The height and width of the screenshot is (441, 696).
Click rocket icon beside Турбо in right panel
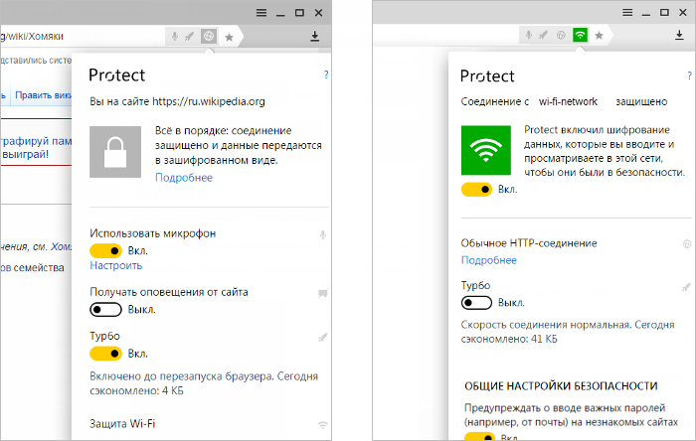pyautogui.click(x=687, y=287)
